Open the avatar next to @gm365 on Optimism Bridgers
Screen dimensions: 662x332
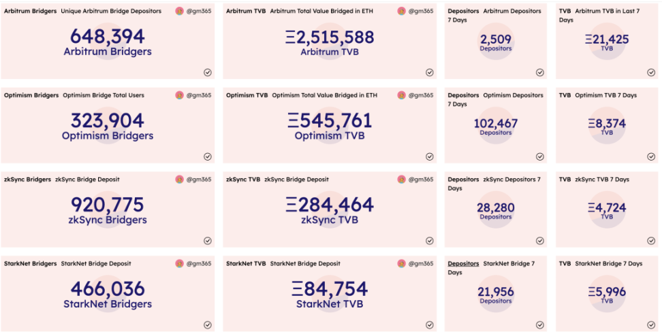click(179, 95)
